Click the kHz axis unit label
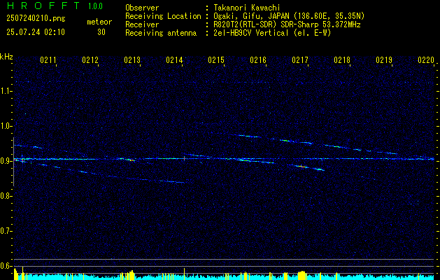The height and width of the screenshot is (280, 440). [x=6, y=57]
